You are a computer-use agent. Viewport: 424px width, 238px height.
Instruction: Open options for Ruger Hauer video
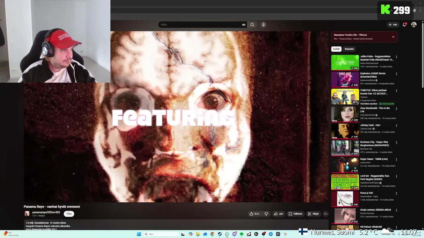(396, 159)
